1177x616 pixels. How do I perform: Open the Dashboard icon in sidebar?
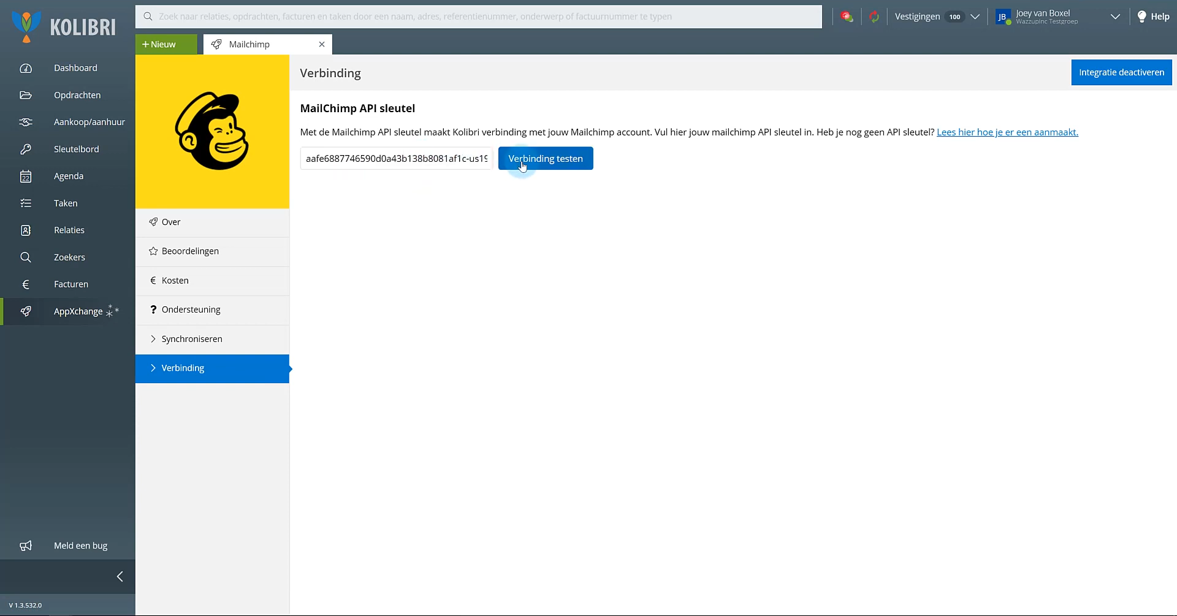26,68
